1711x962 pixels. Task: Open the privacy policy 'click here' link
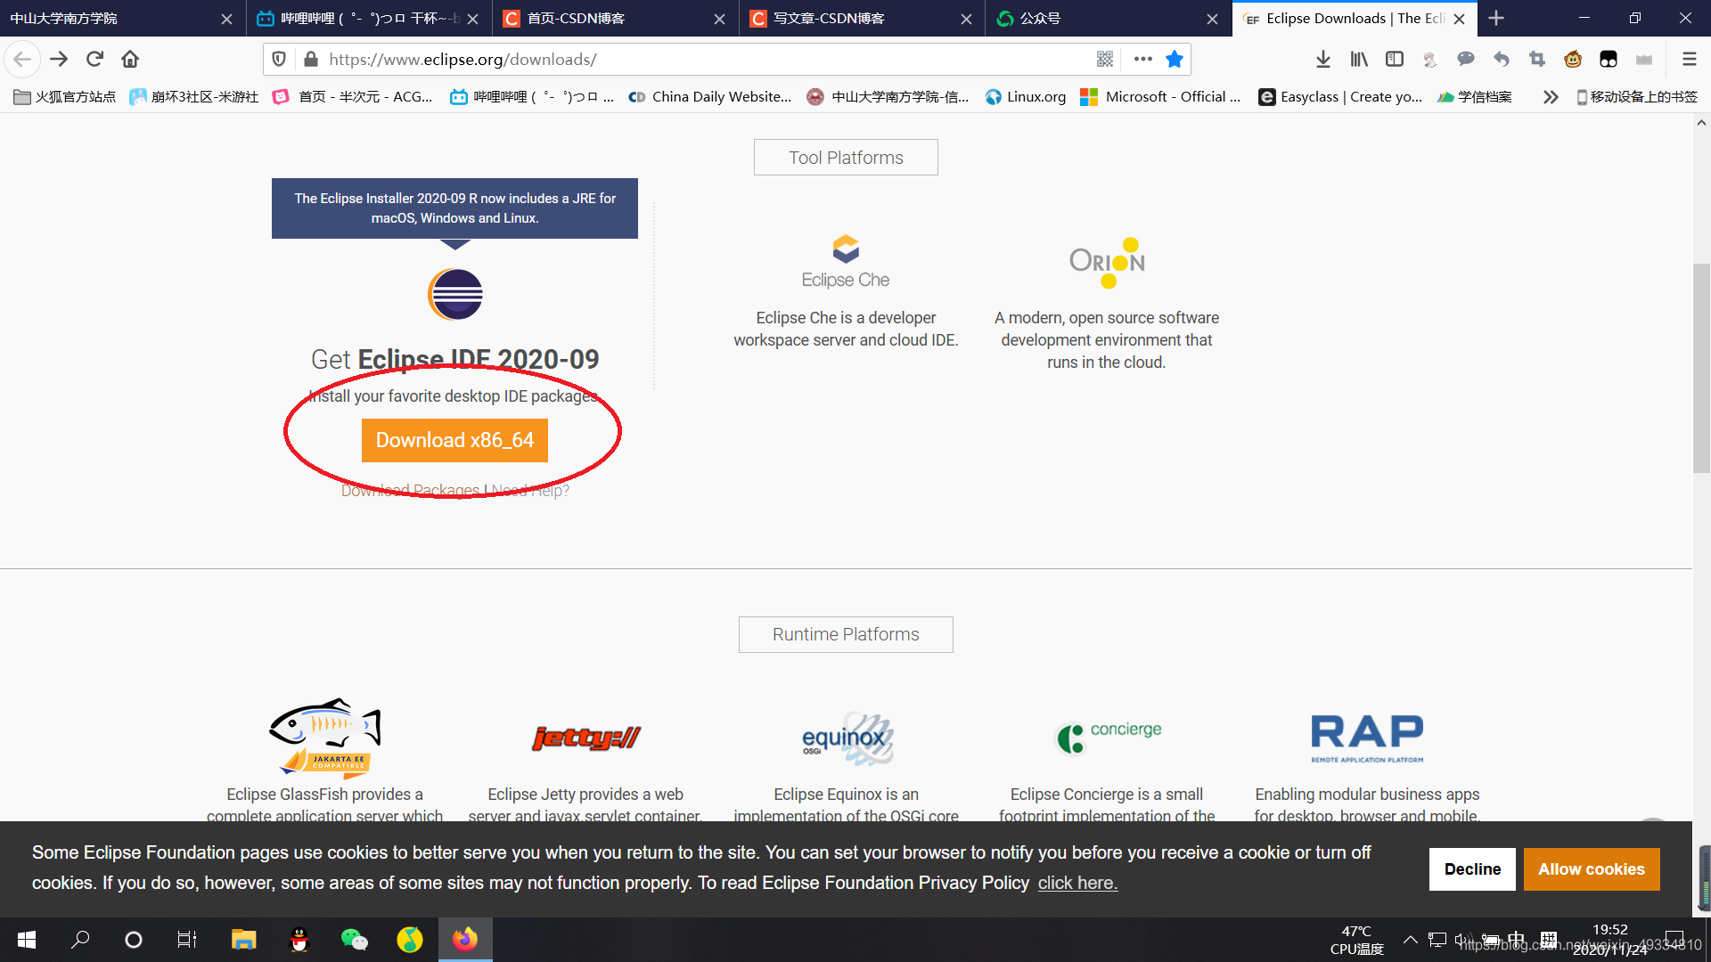click(x=1077, y=883)
